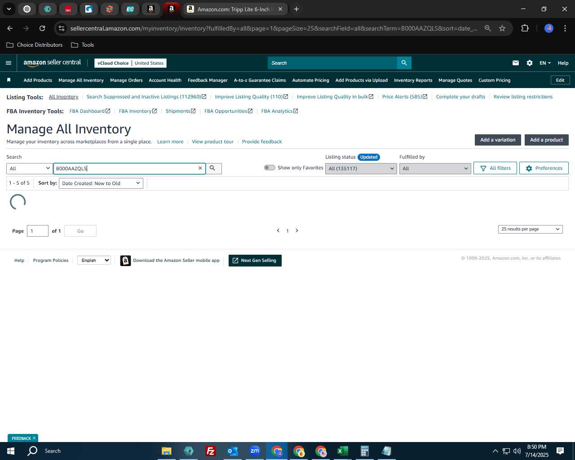Image resolution: width=575 pixels, height=460 pixels.
Task: Open the browser extensions puzzle icon
Action: click(x=525, y=28)
